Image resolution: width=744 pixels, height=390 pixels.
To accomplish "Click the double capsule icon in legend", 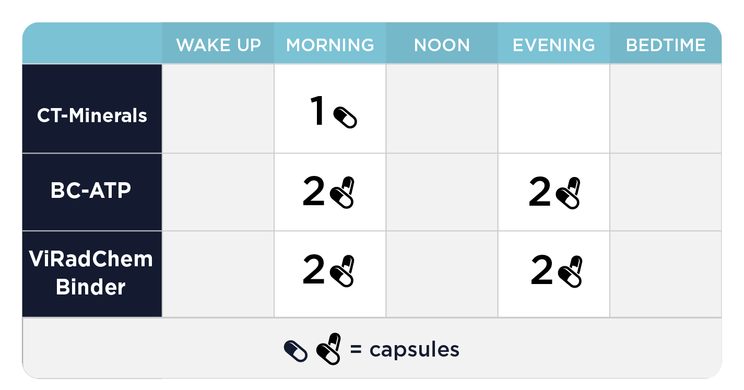I will pyautogui.click(x=329, y=349).
